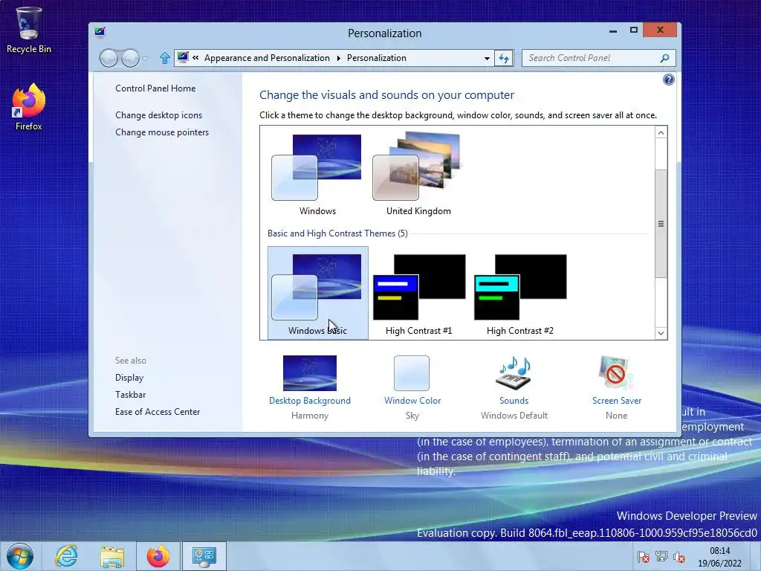Launch Internet Explorer from the taskbar
This screenshot has width=761, height=571.
click(x=66, y=556)
